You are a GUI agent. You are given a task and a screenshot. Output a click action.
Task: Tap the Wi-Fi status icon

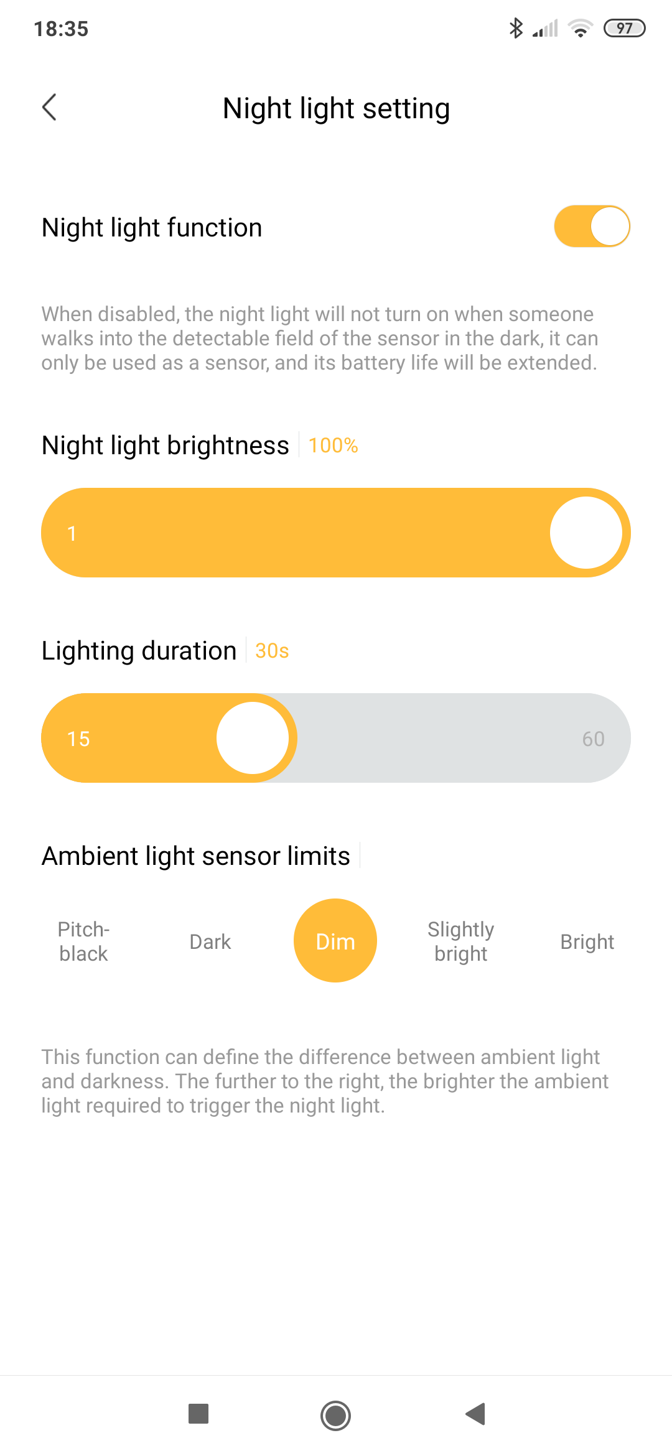point(581,28)
